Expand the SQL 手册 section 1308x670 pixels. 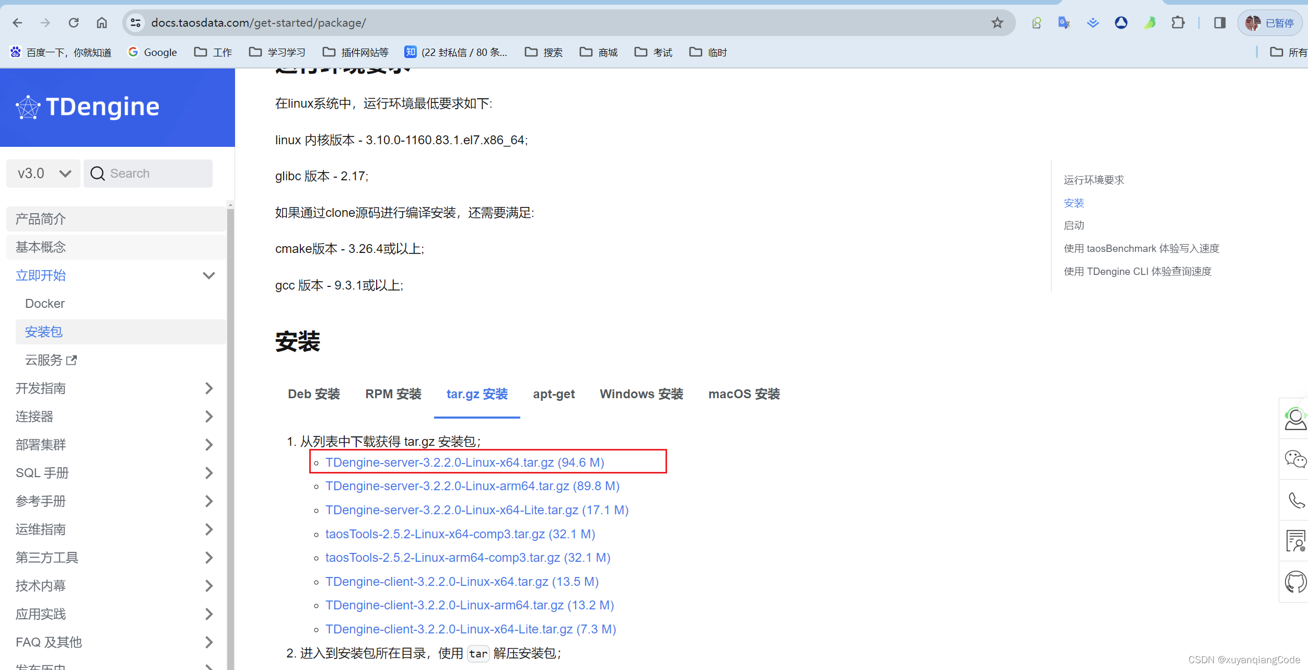(x=209, y=473)
